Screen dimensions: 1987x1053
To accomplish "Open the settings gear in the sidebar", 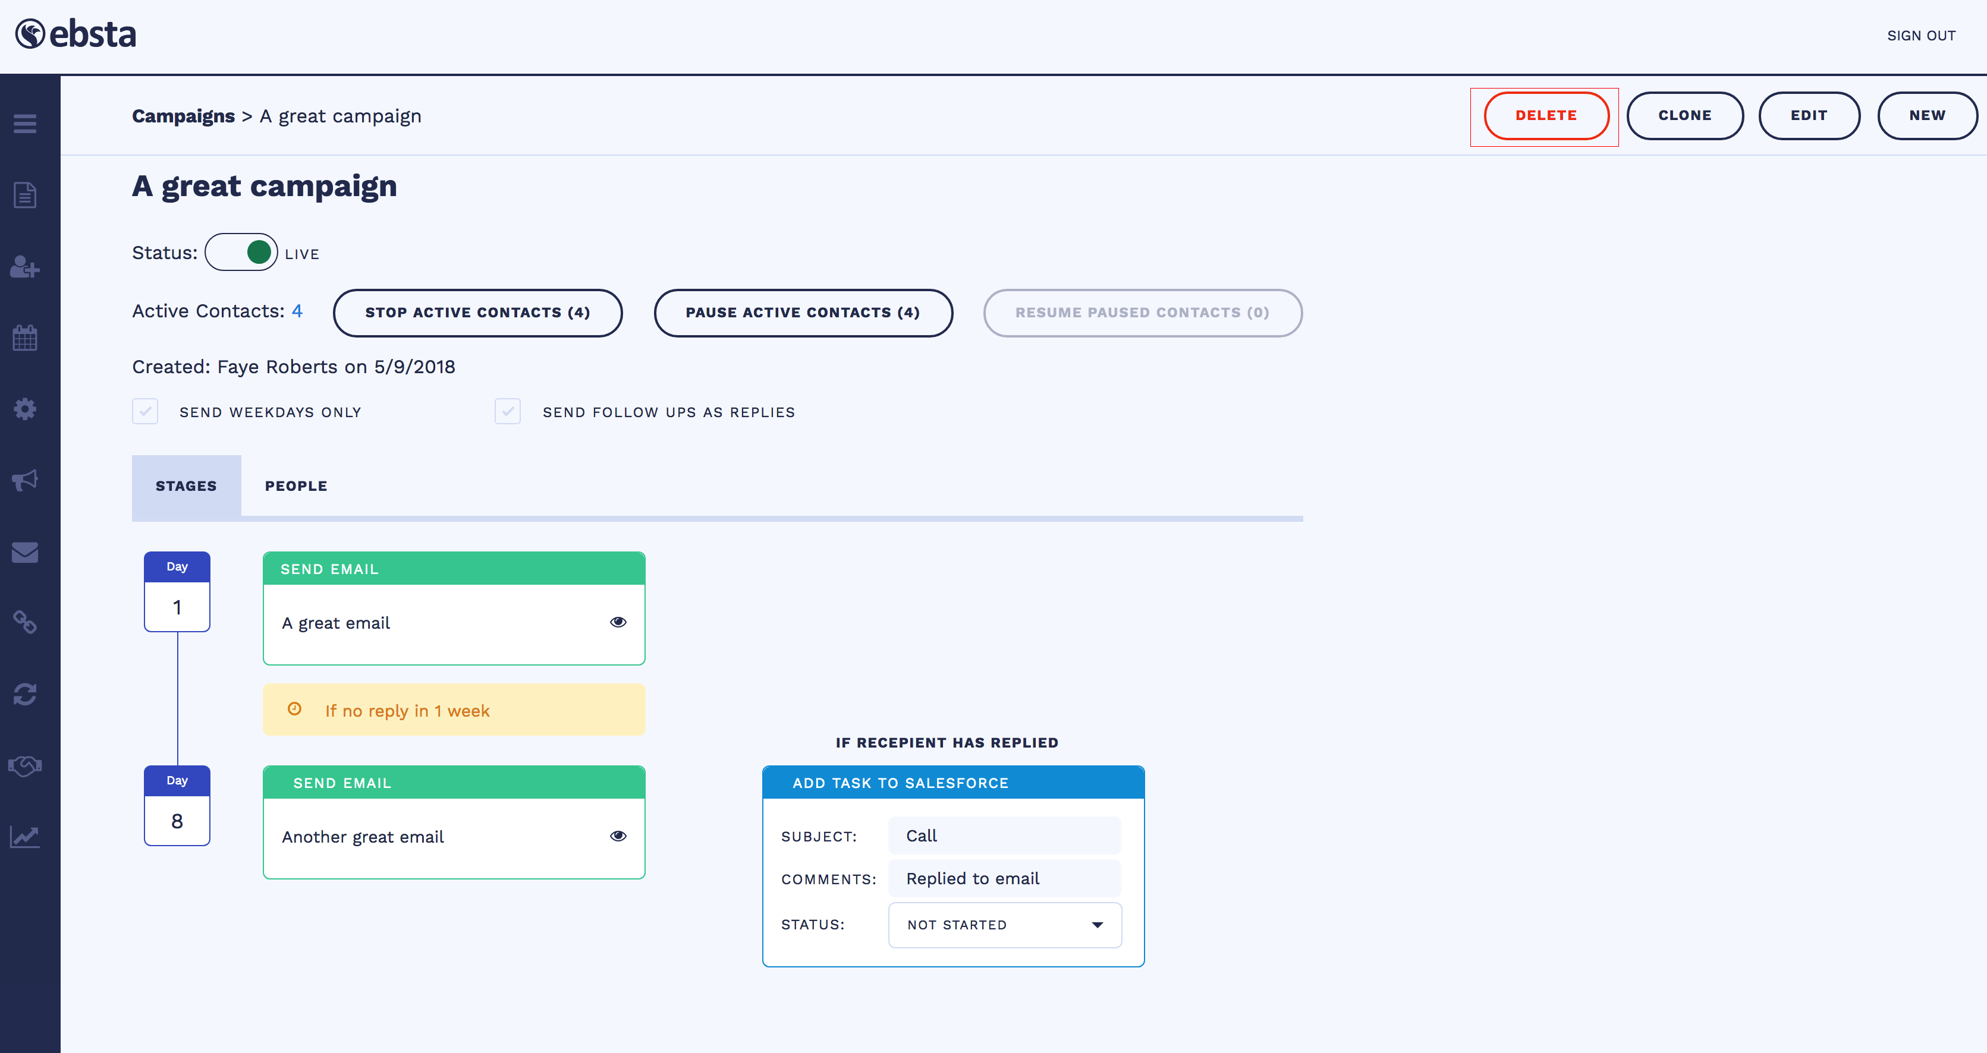I will (x=25, y=409).
